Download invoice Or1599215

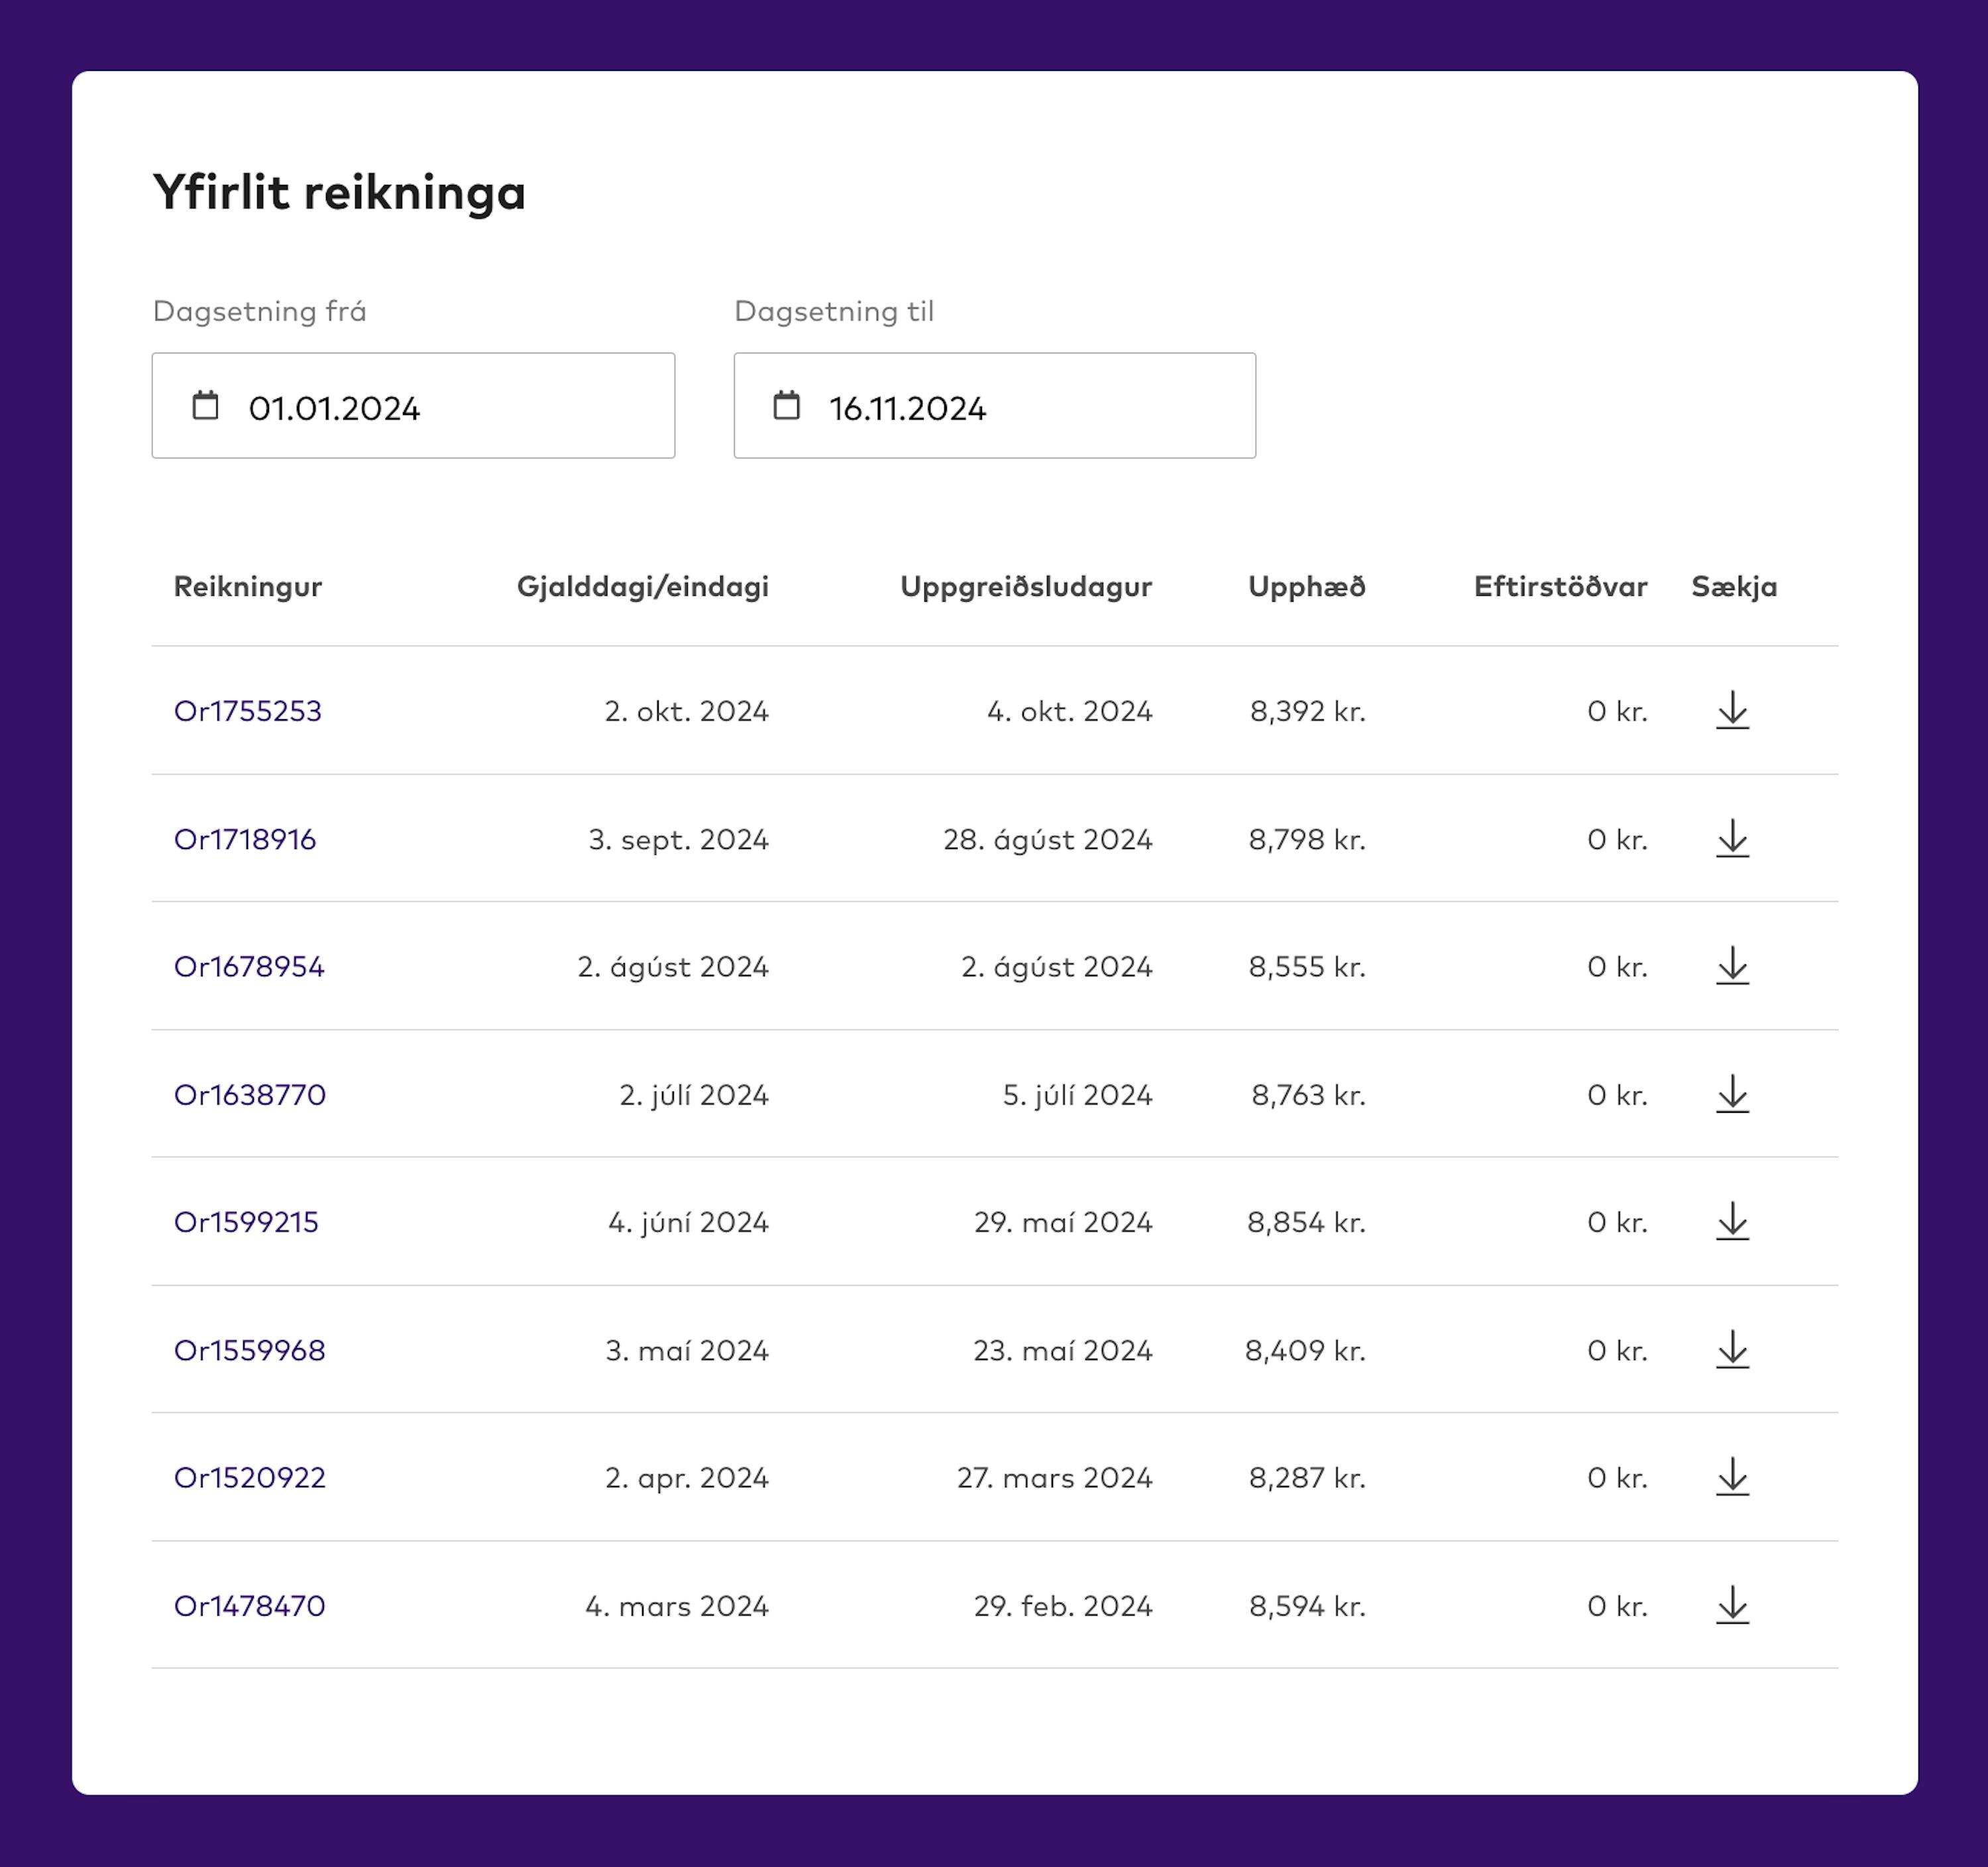(1732, 1221)
